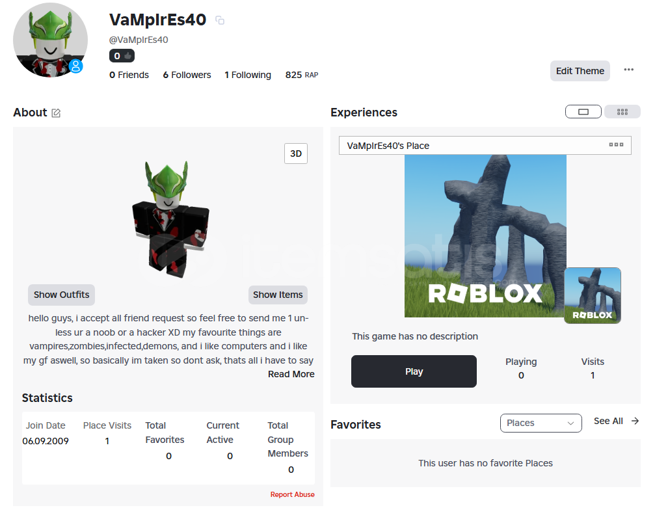The height and width of the screenshot is (521, 655).
Task: Follow the See All arrow icon
Action: [x=635, y=421]
